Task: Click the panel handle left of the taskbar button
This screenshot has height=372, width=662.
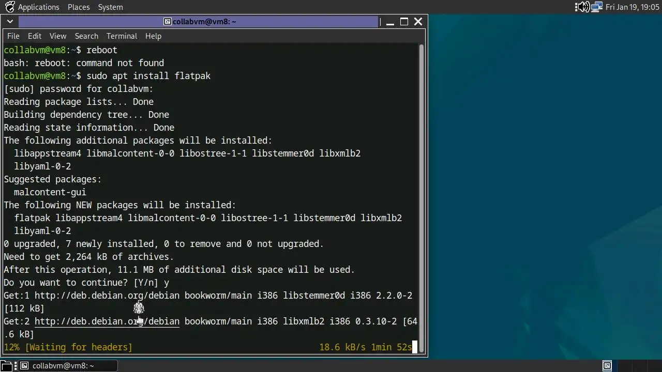Action: coord(14,366)
